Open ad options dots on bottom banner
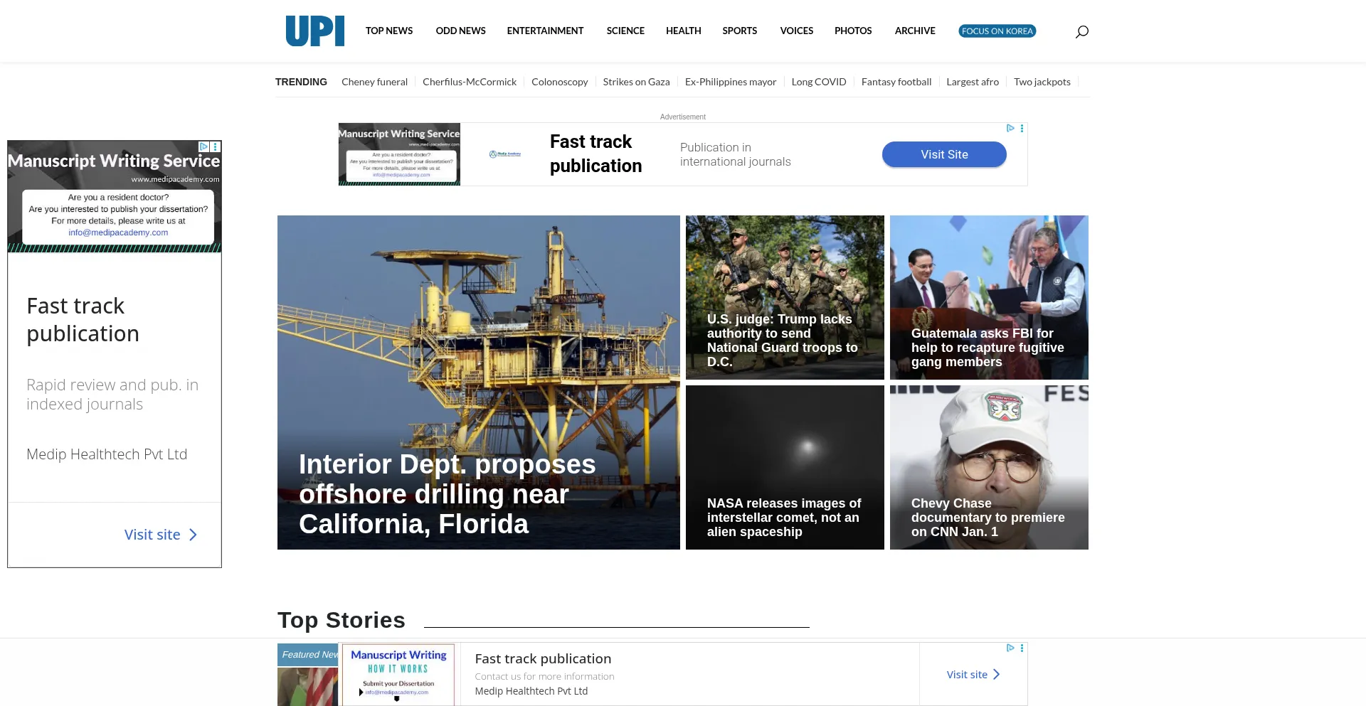 point(1022,648)
